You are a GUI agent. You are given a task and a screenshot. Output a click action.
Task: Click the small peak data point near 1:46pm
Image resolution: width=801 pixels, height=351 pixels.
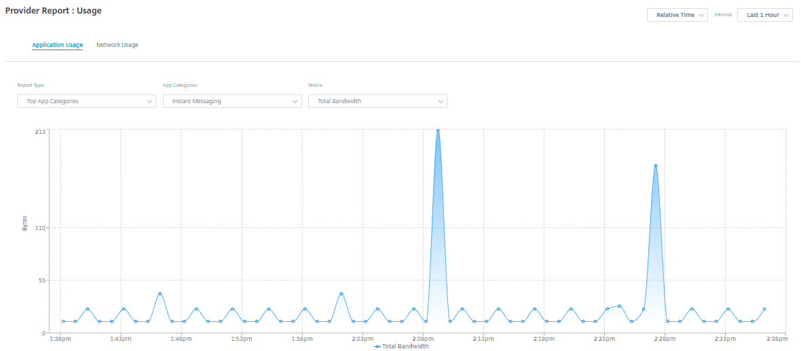point(160,294)
